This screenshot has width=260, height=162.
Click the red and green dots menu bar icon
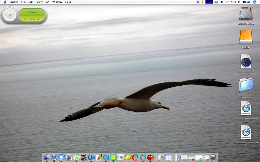pos(202,2)
